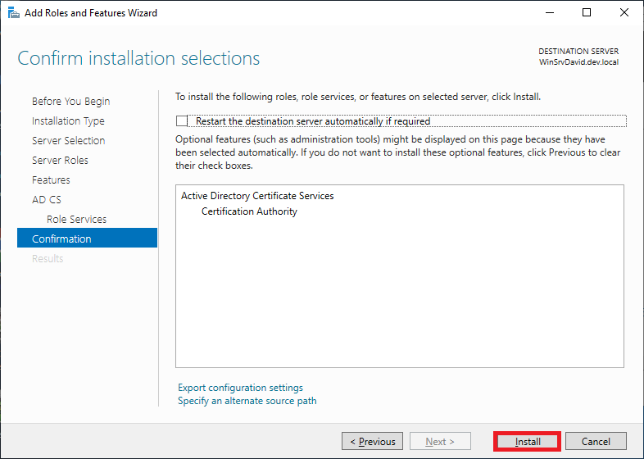
Task: Click the wizard icon in title bar
Action: (x=13, y=13)
